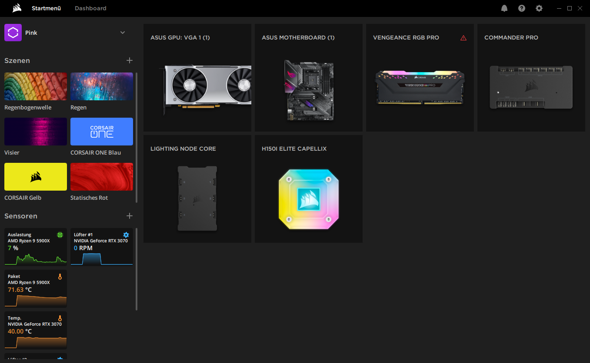Expand the Pink profile dropdown chevron
Screen dimensions: 590x363
pyautogui.click(x=123, y=33)
